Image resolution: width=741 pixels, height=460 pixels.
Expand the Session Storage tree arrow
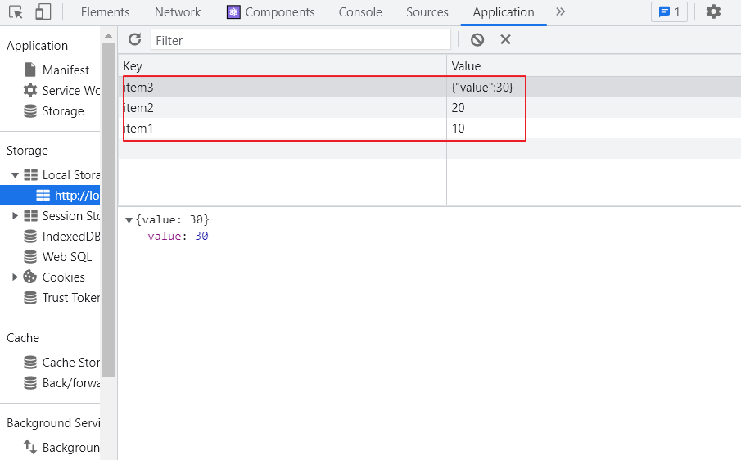click(15, 216)
